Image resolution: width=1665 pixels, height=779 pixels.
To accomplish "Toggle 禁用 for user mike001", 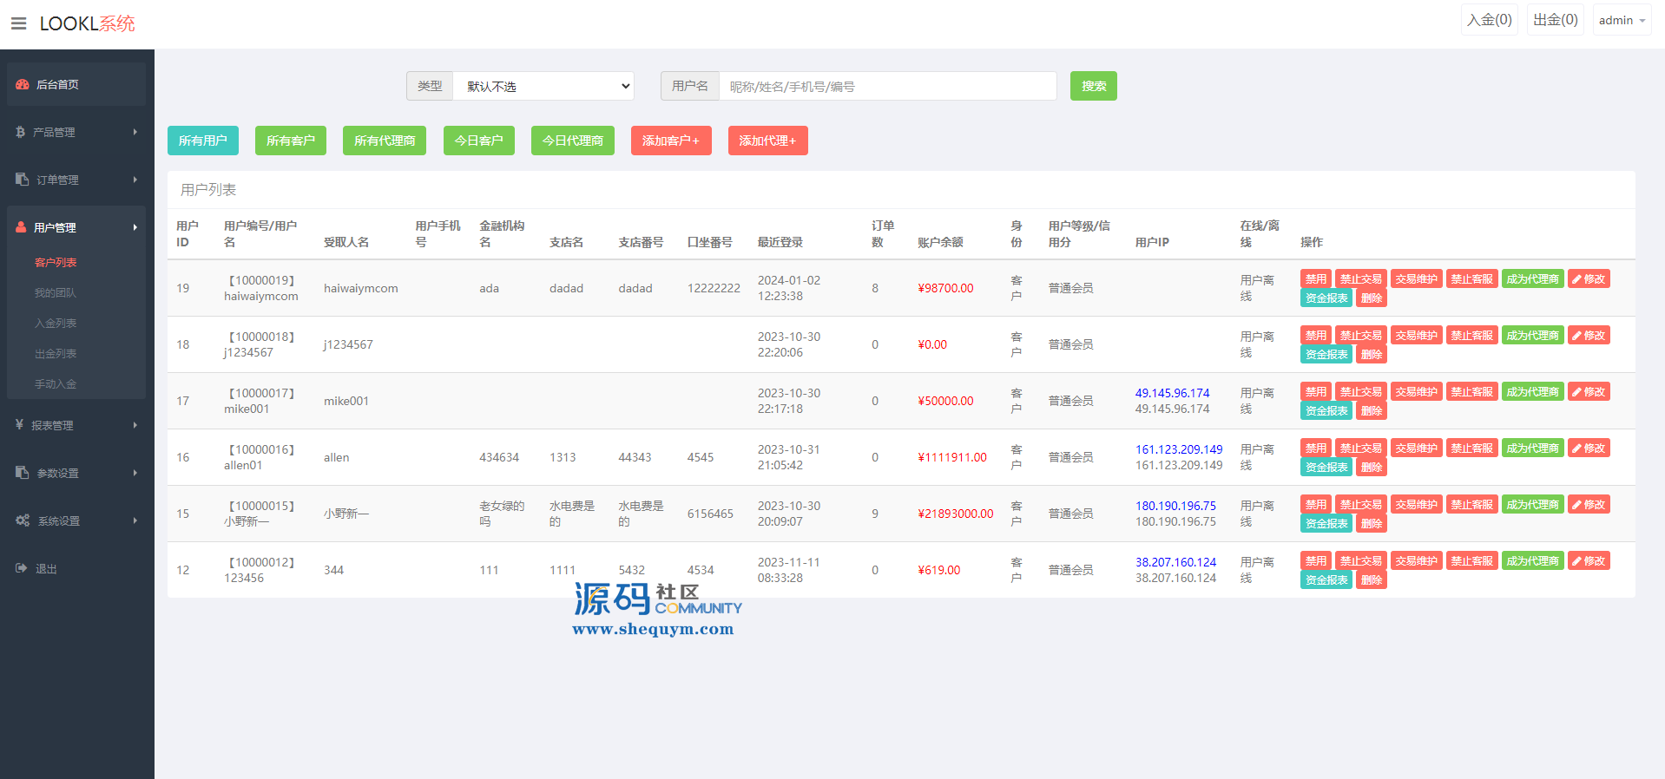I will click(x=1315, y=392).
